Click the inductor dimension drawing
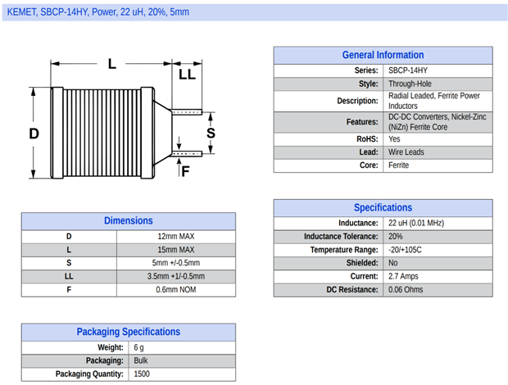The width and height of the screenshot is (508, 385). pyautogui.click(x=122, y=119)
